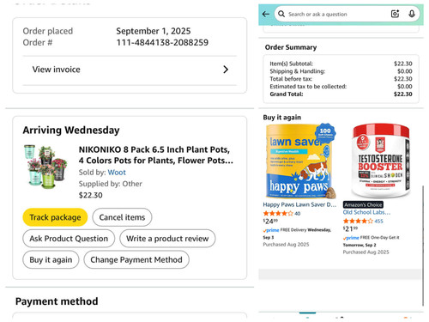Viewport: 429px width, 322px height.
Task: Open Write a product review
Action: coord(167,239)
